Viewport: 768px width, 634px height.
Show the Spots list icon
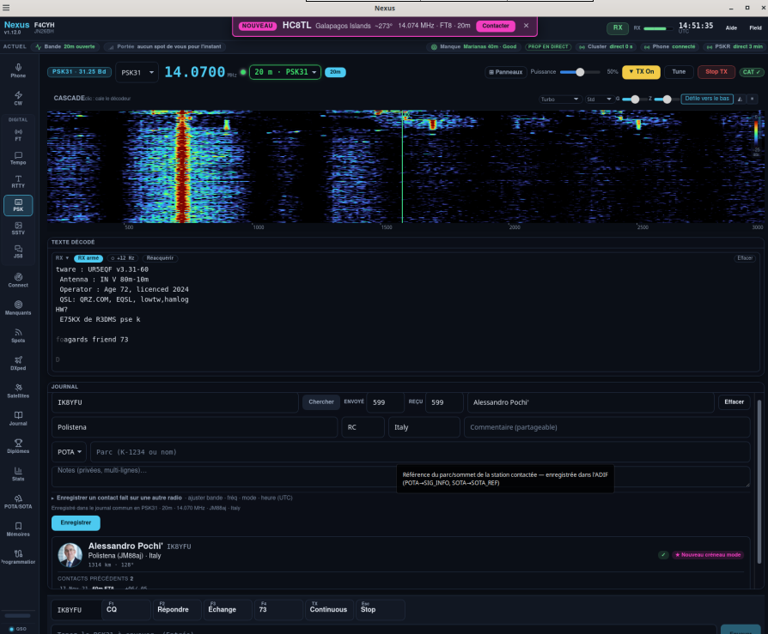point(18,335)
